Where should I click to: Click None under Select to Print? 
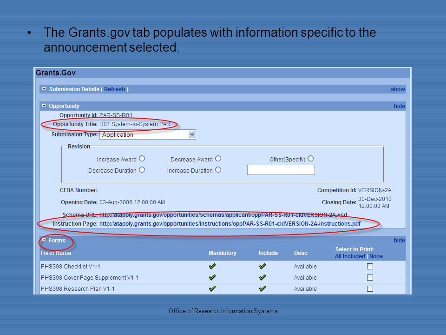coord(376,256)
